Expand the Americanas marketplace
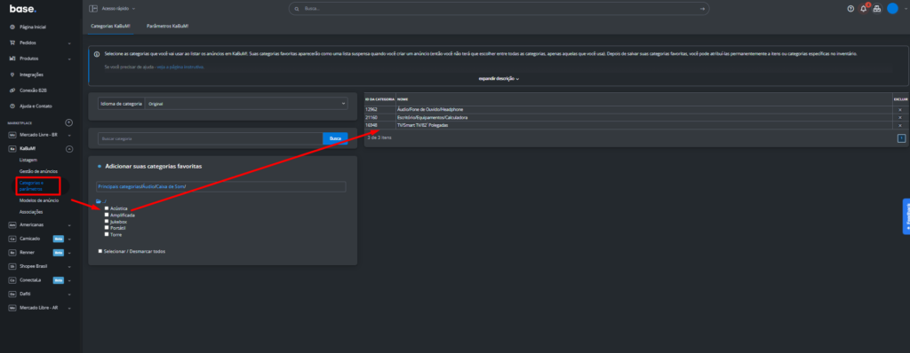The image size is (910, 353). pyautogui.click(x=69, y=225)
